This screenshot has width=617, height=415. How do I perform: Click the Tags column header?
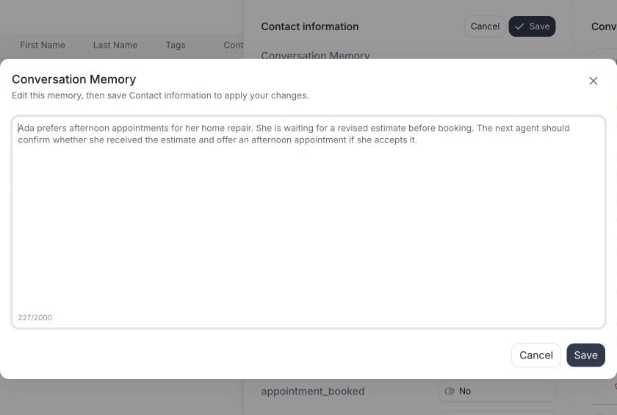click(x=176, y=46)
